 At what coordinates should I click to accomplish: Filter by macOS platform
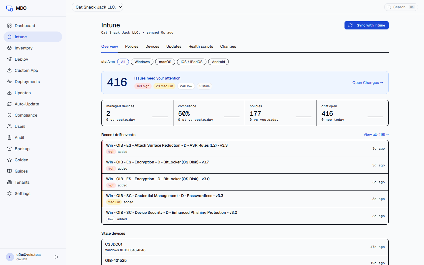[x=165, y=62]
